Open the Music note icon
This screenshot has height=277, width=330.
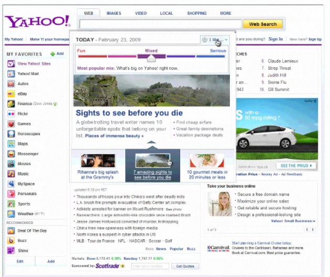click(11, 174)
